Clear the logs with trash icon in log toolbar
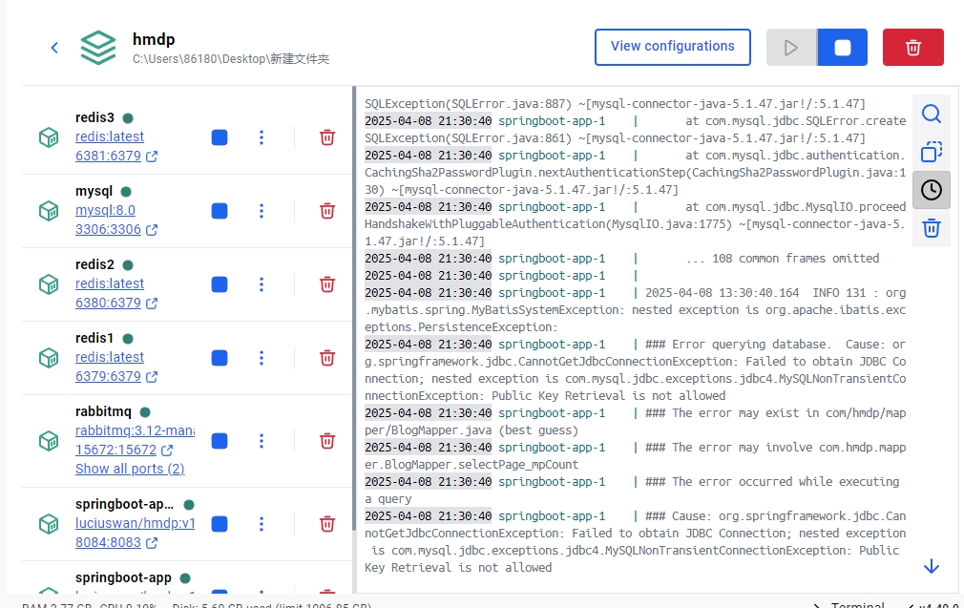964x608 pixels. 932,228
